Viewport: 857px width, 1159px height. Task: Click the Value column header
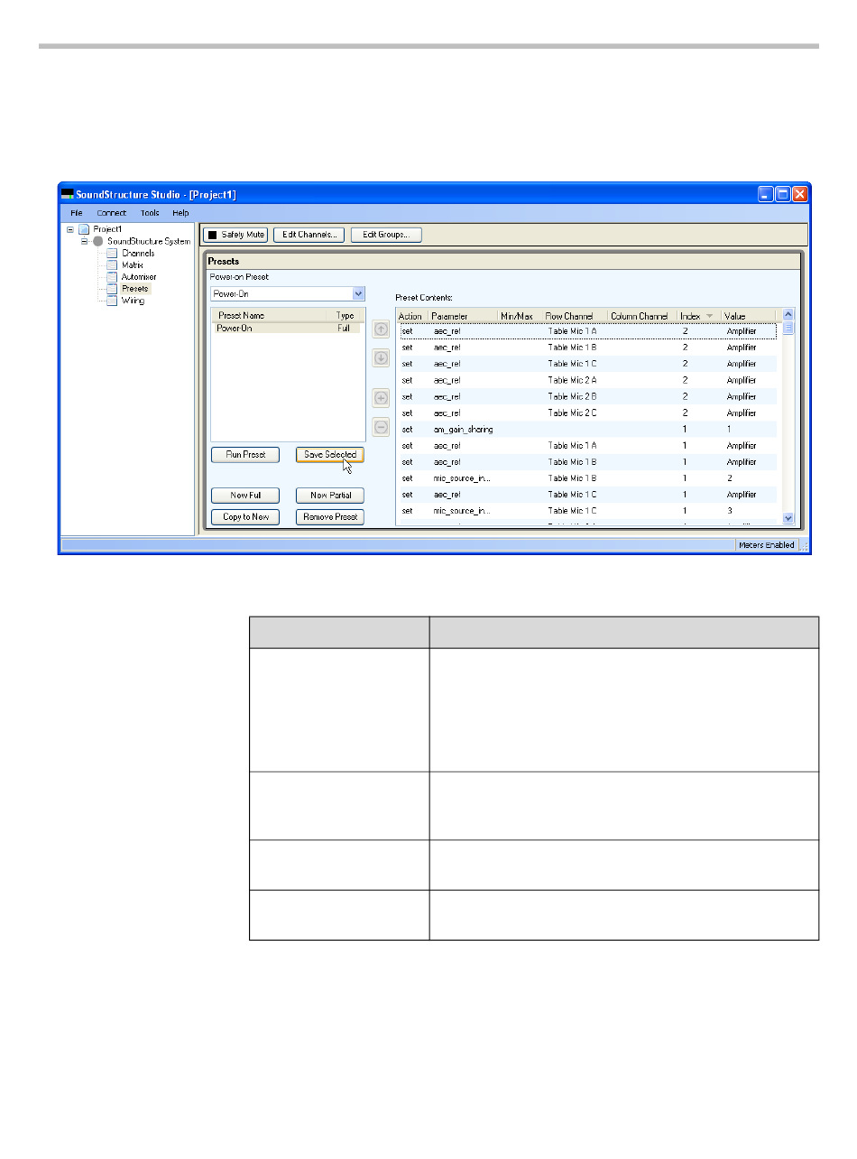tap(749, 316)
